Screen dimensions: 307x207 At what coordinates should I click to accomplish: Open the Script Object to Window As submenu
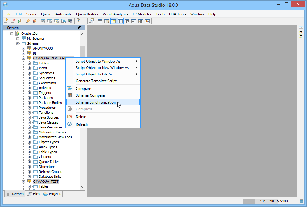[x=103, y=61]
